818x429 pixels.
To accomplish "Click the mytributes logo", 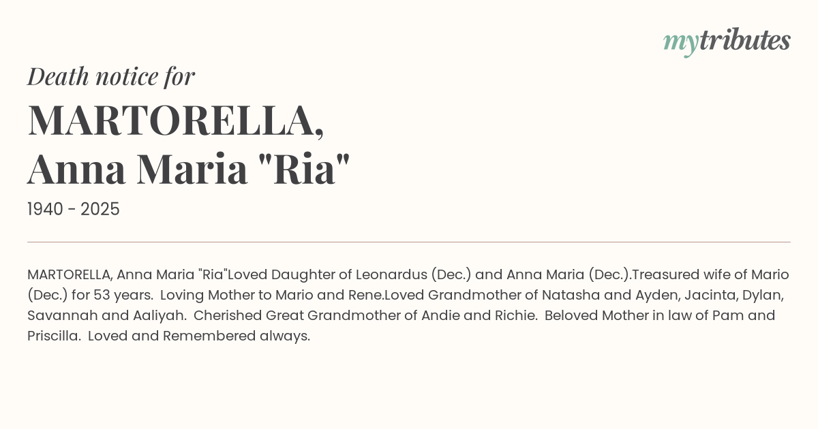I will 726,42.
